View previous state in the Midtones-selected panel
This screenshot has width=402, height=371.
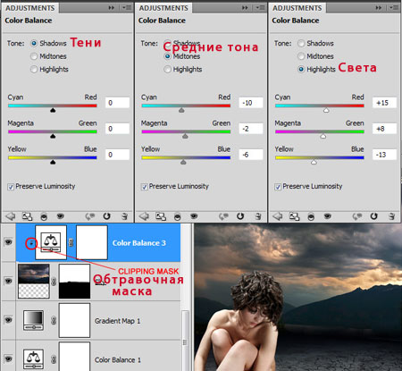223,216
